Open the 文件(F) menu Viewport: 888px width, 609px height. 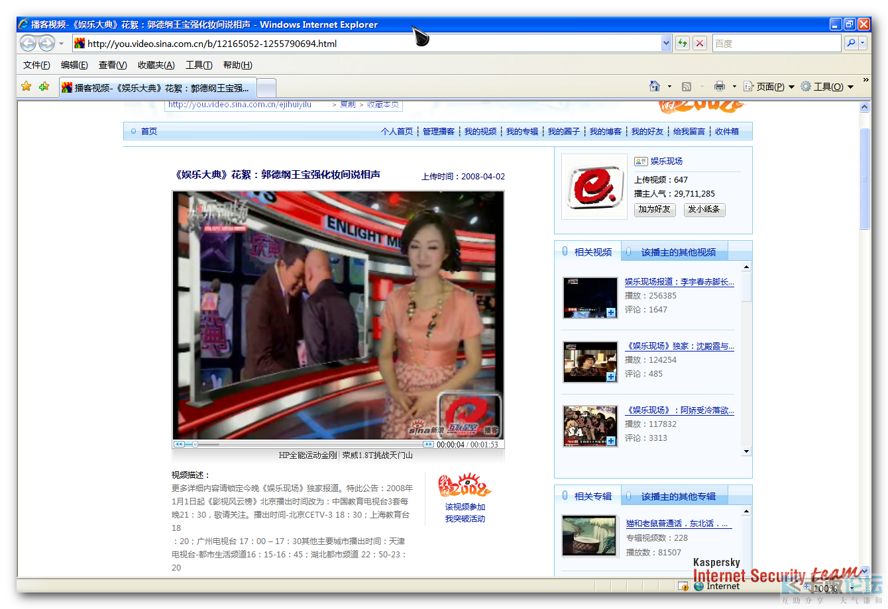pos(36,65)
